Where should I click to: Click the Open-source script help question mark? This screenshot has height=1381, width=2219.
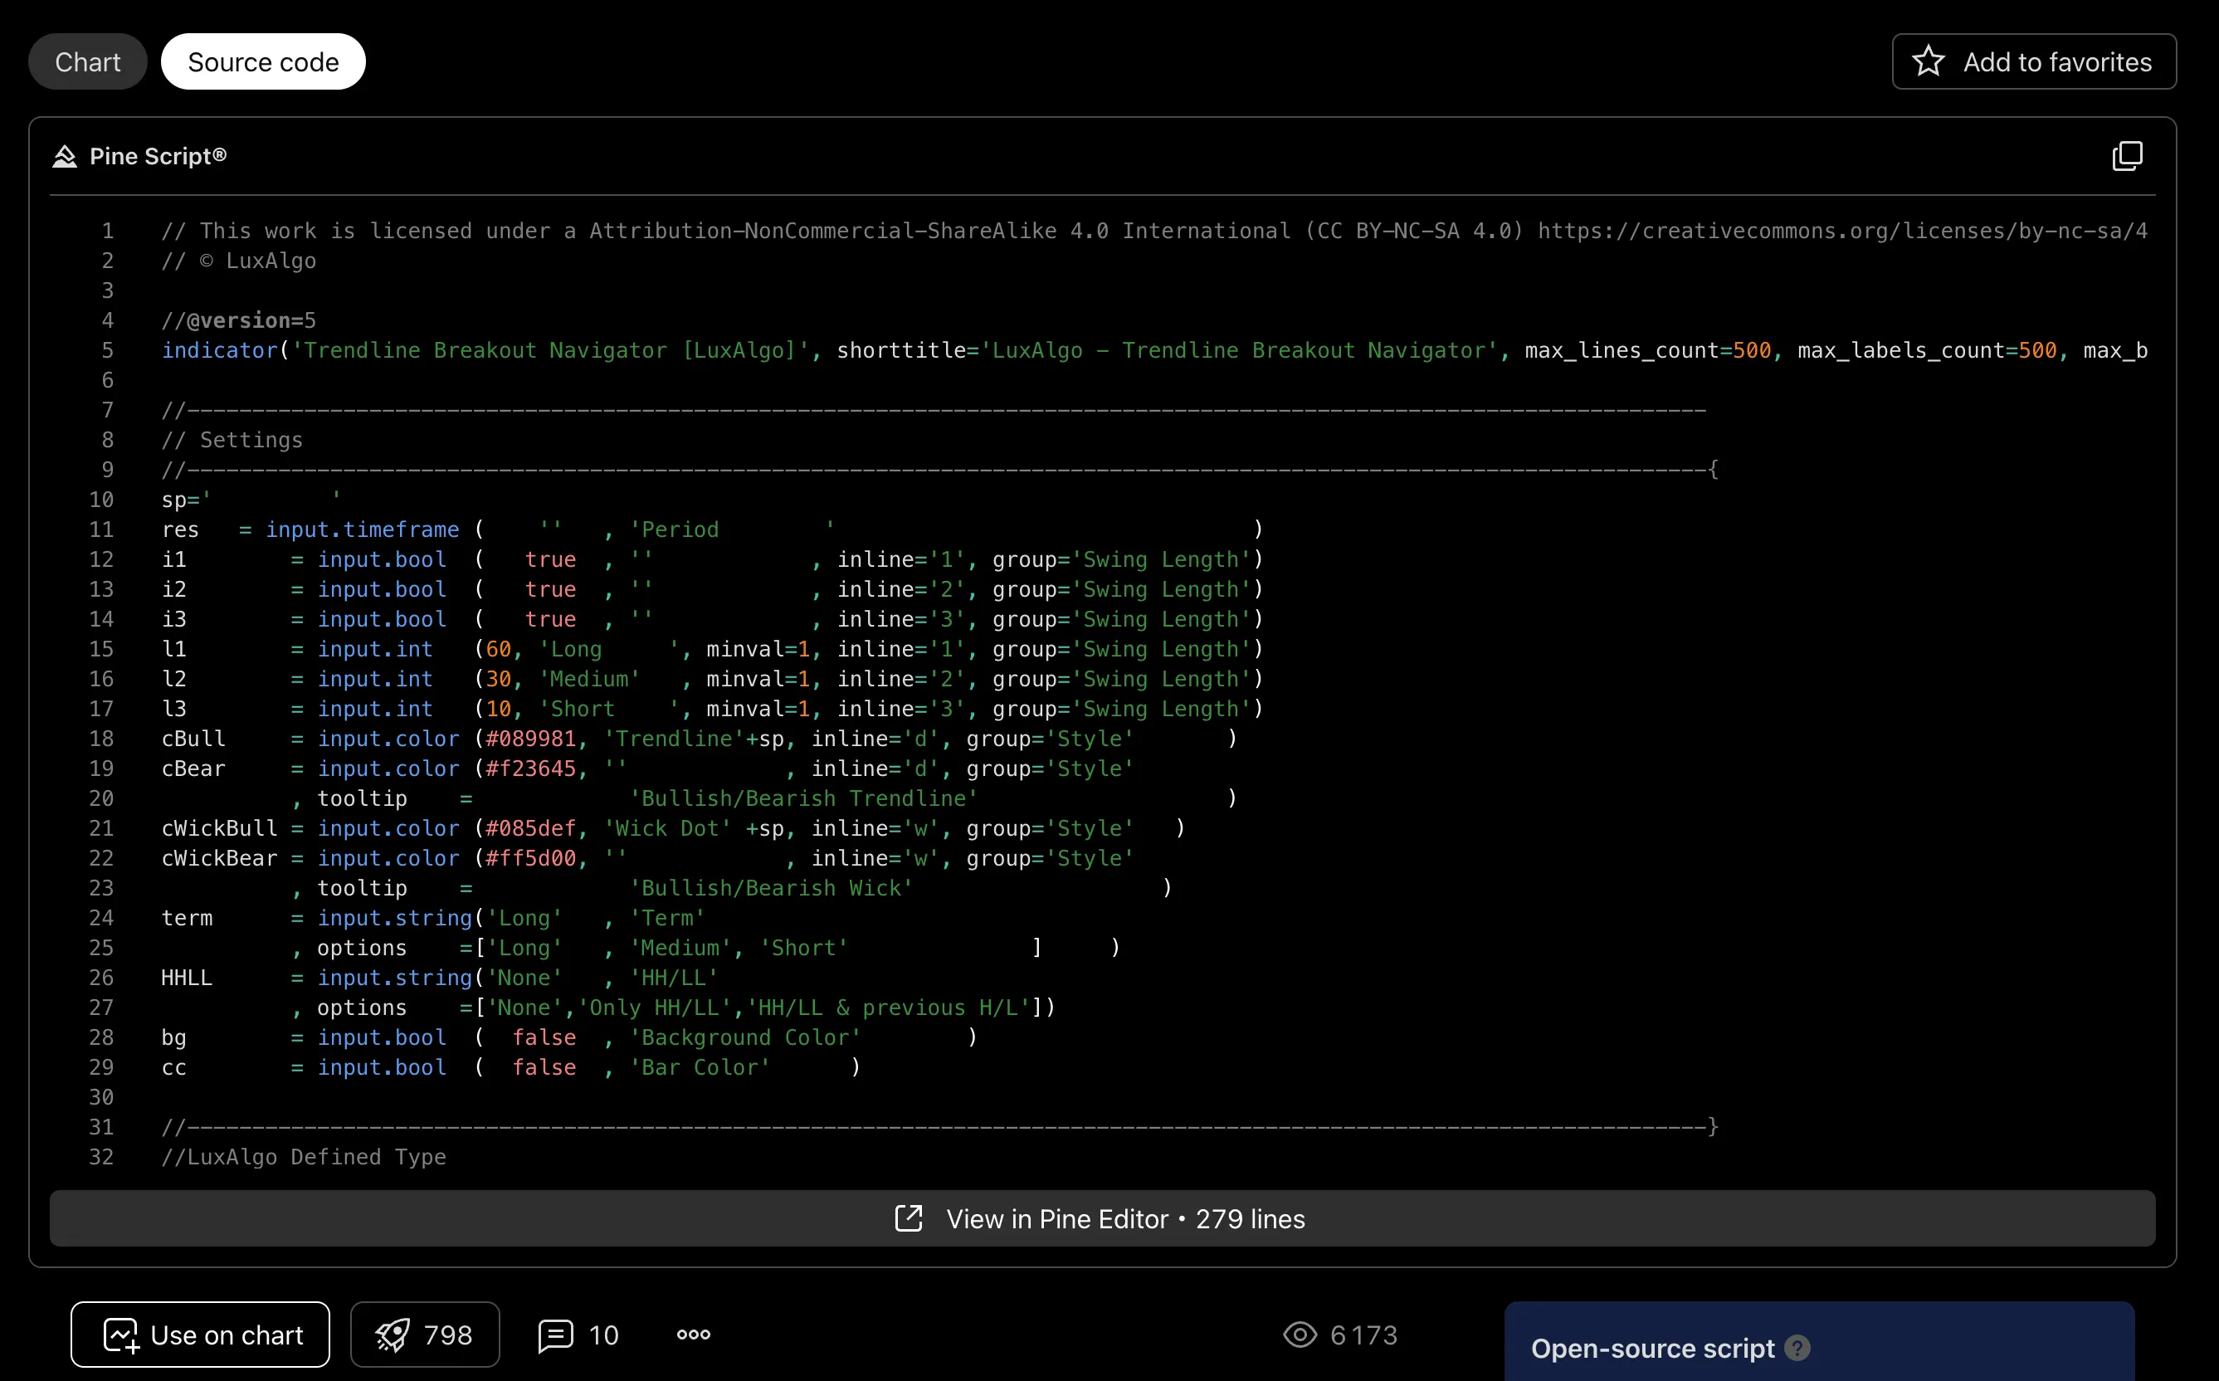(x=1797, y=1348)
